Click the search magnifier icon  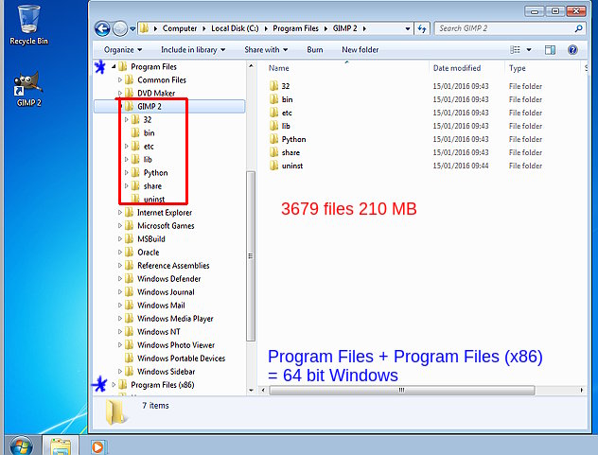pos(578,28)
